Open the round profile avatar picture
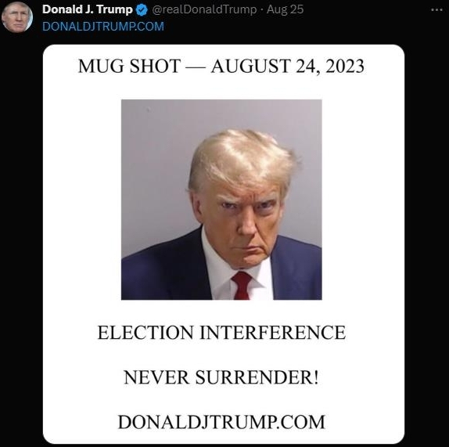This screenshot has width=449, height=447. [17, 17]
